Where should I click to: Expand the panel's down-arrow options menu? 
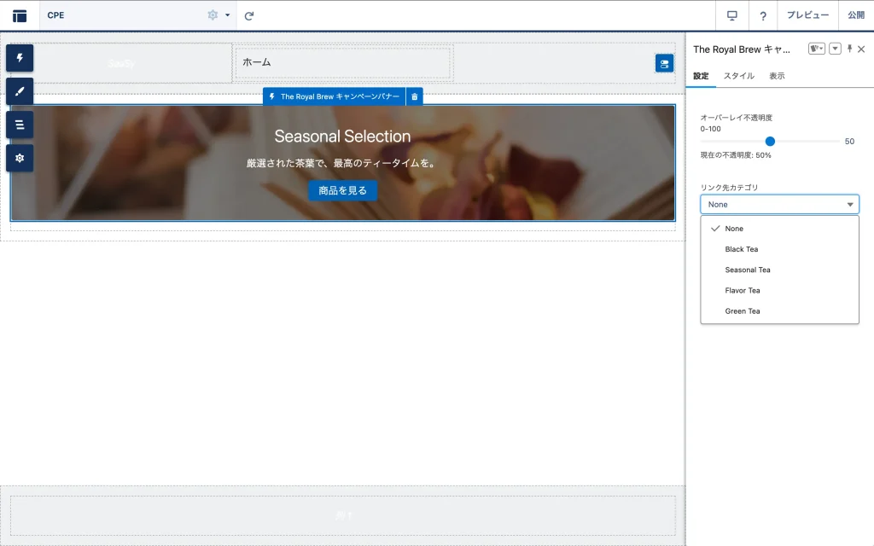pos(835,49)
